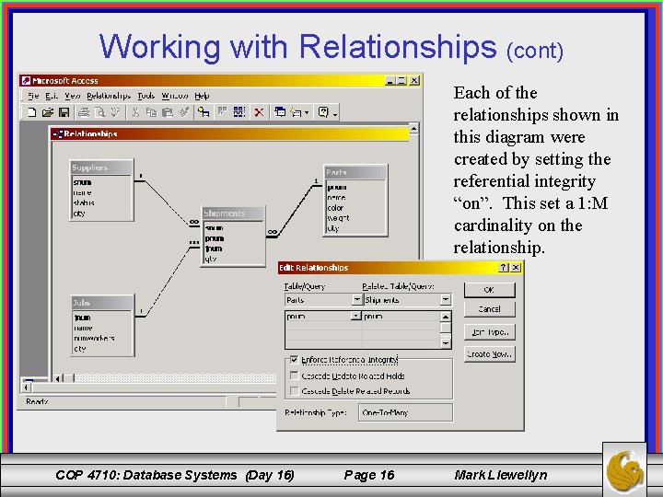
Task: Click the Cut scissors toolbar icon
Action: pyautogui.click(x=135, y=112)
